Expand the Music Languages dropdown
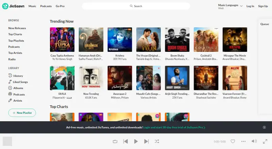Screen dimensions: 272x149 tap(230, 6)
